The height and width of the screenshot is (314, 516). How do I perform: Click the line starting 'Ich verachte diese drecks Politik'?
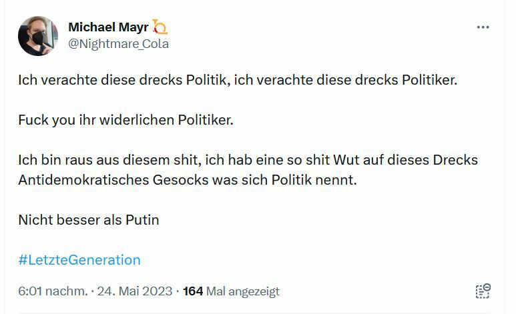pyautogui.click(x=238, y=81)
